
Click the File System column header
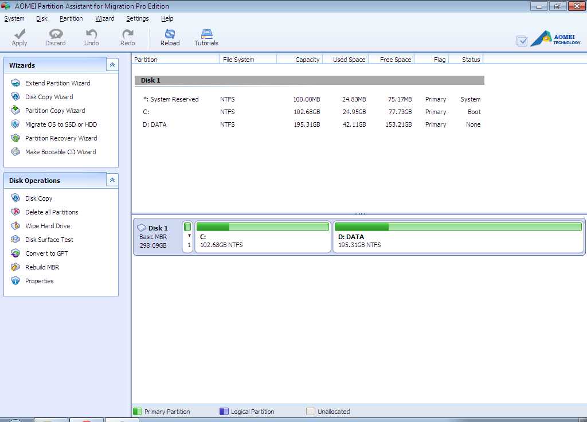[x=248, y=59]
